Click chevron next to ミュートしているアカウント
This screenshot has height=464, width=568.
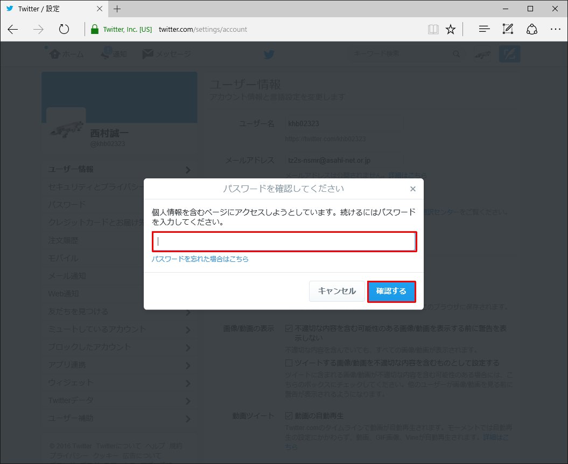pos(188,330)
